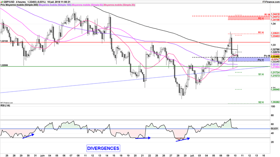Click the RSI axis value 80
The height and width of the screenshot is (157, 280).
click(x=273, y=115)
